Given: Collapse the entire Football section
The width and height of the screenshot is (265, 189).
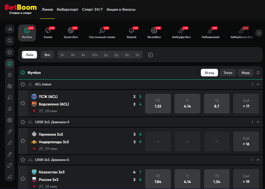Looking at the screenshot, I should [x=258, y=73].
